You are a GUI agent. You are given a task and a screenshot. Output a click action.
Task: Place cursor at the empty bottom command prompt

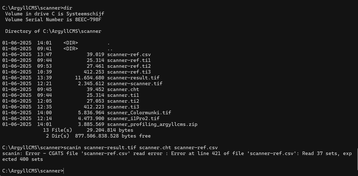(x=64, y=171)
